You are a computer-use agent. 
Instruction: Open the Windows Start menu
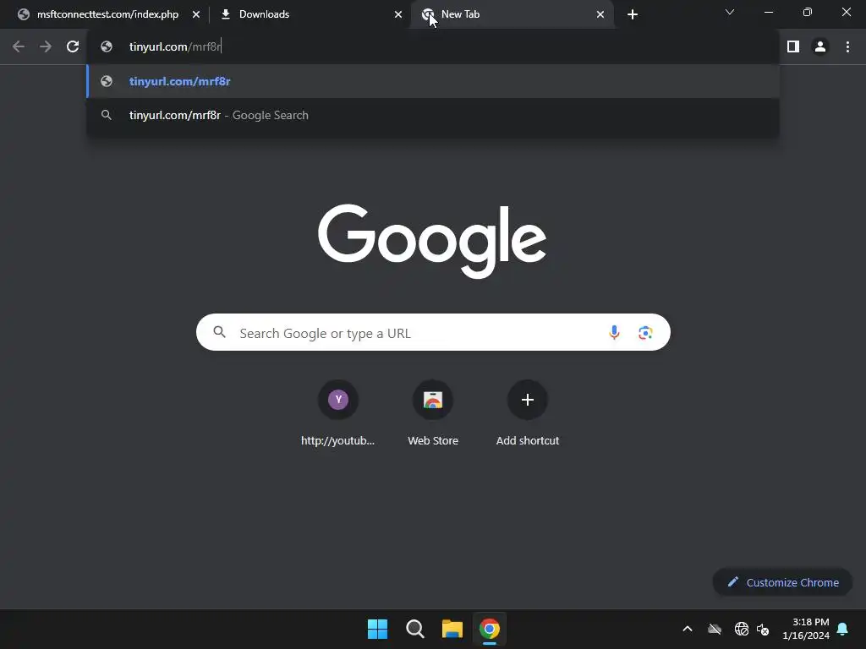coord(378,629)
